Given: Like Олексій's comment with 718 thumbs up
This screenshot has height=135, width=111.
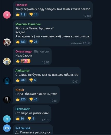Looking at the screenshot, I should click(21, 14).
